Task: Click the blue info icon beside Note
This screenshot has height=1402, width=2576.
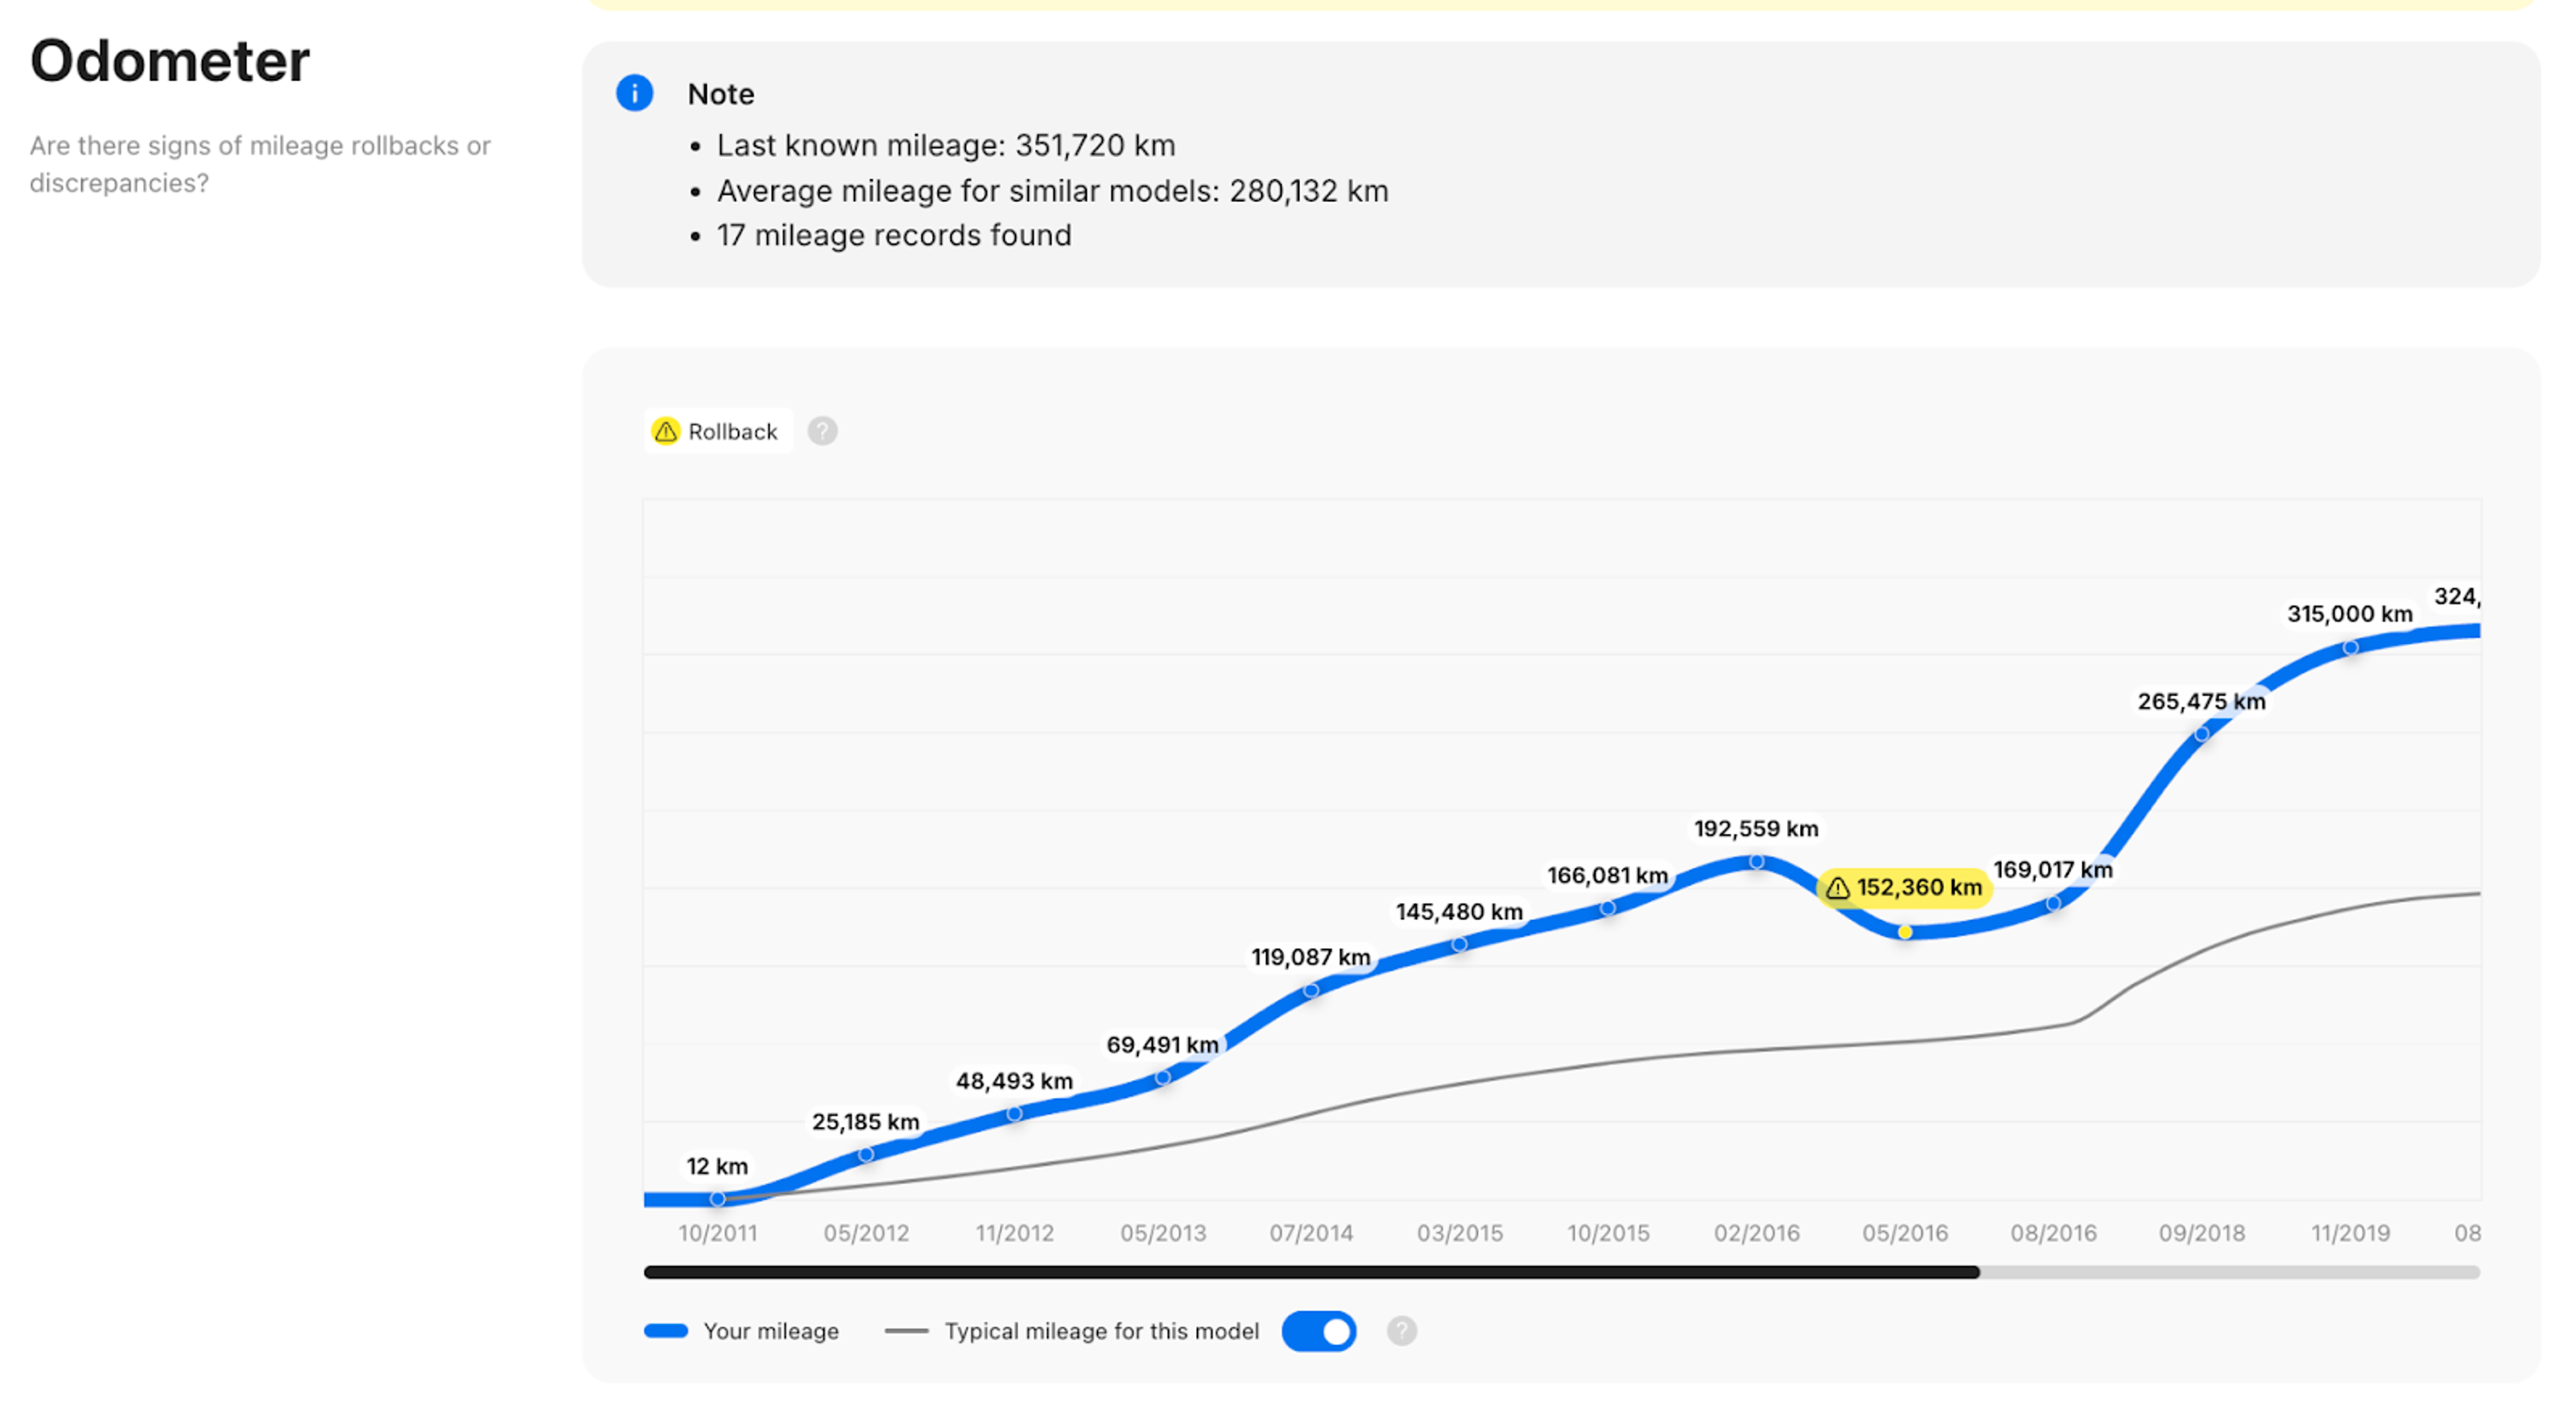Action: [634, 93]
